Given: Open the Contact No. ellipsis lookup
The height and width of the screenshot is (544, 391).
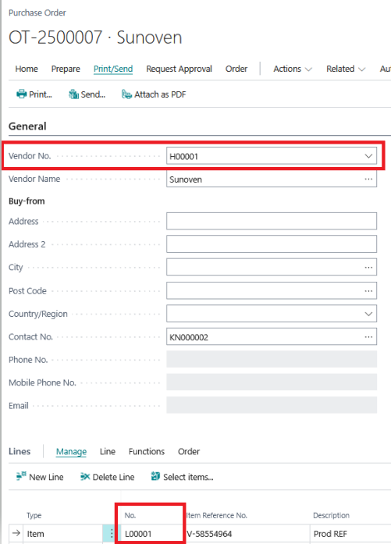Looking at the screenshot, I should (368, 337).
